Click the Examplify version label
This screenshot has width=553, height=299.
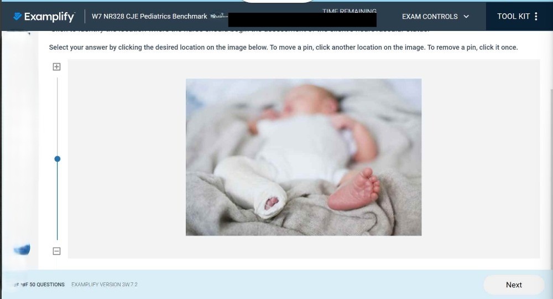click(x=105, y=285)
